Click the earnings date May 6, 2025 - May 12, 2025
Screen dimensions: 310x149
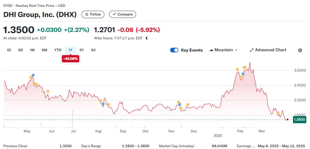click(x=282, y=146)
